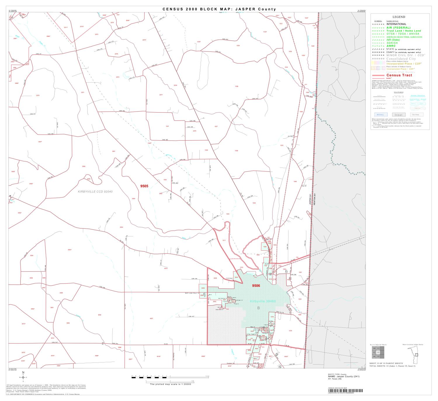Expand the FEATURES section of the legend

click(x=399, y=92)
